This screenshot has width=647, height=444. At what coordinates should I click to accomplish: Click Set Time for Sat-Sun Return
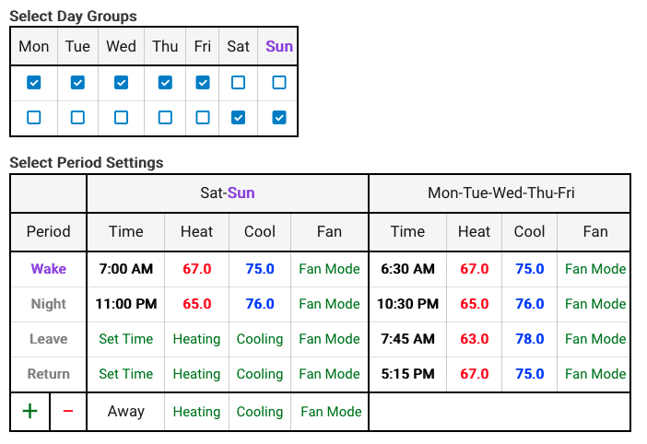pos(126,374)
